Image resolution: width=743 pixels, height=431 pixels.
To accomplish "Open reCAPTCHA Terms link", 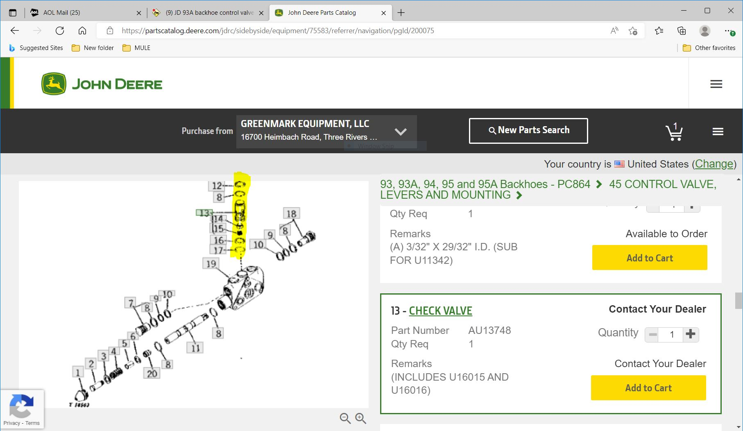I will point(32,423).
